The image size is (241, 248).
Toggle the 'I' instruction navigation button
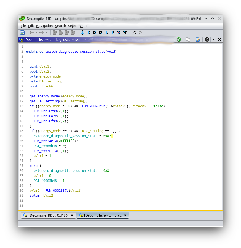tap(89, 33)
